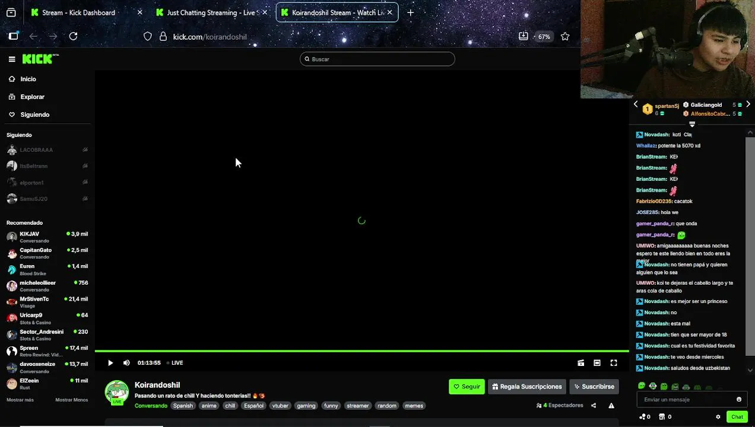
Task: Select the vtuber tag
Action: (280, 406)
